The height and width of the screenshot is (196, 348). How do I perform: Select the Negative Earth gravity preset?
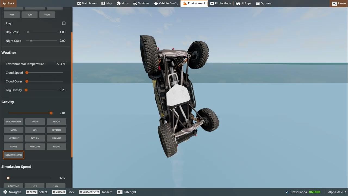[x=14, y=155]
